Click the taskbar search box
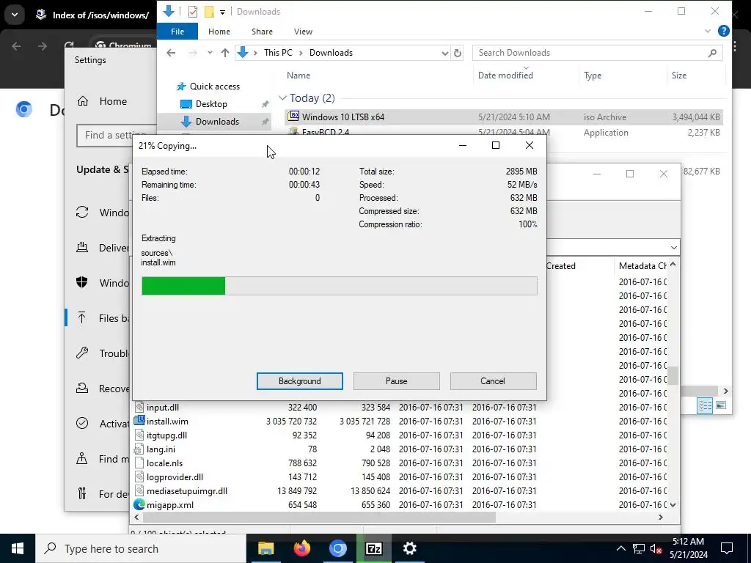The width and height of the screenshot is (751, 563). coord(141,548)
